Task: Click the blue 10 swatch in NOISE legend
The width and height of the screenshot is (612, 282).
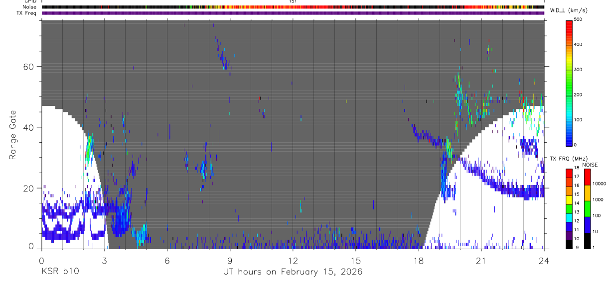Action: click(587, 225)
